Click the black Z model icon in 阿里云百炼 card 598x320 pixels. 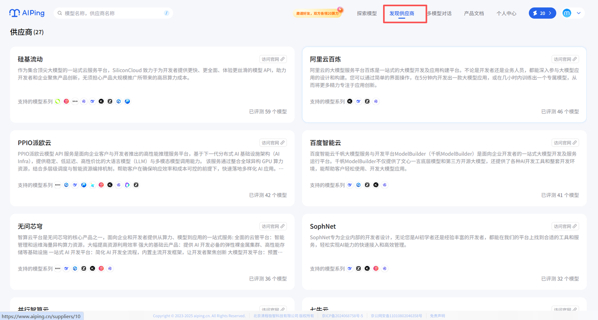coord(367,101)
